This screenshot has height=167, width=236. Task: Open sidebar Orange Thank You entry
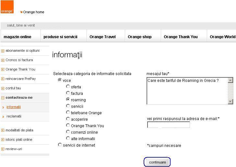pos(20,69)
